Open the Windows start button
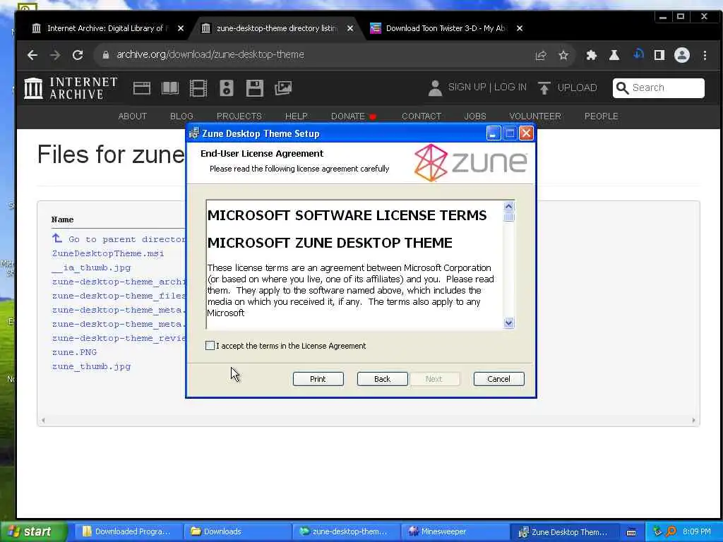The image size is (723, 542). [x=33, y=531]
